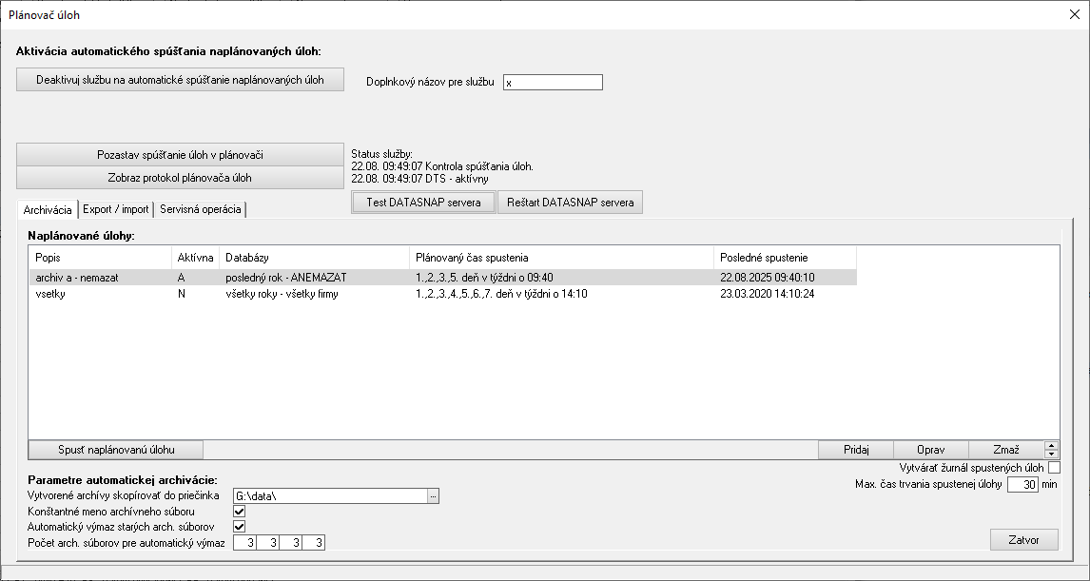Click the down arrow of the task order spinner

click(x=1051, y=455)
